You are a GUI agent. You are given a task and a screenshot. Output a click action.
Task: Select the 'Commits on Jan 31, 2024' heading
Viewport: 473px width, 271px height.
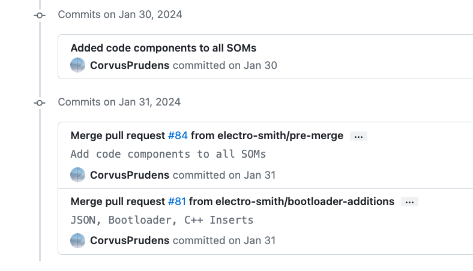119,102
